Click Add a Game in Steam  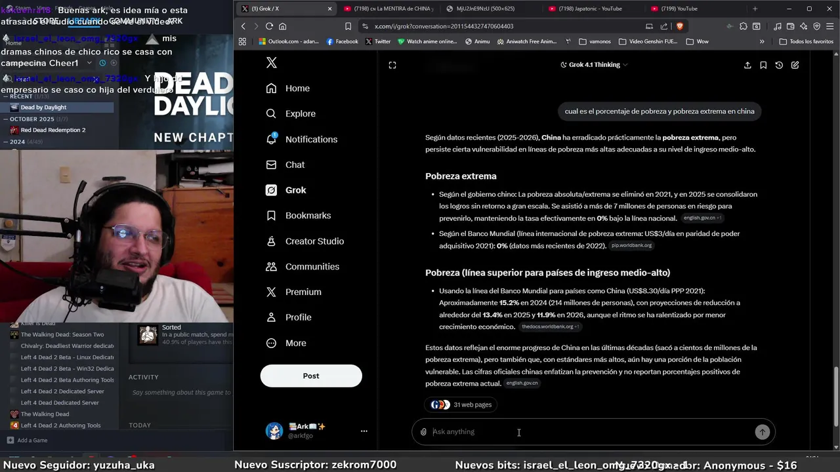tap(26, 441)
